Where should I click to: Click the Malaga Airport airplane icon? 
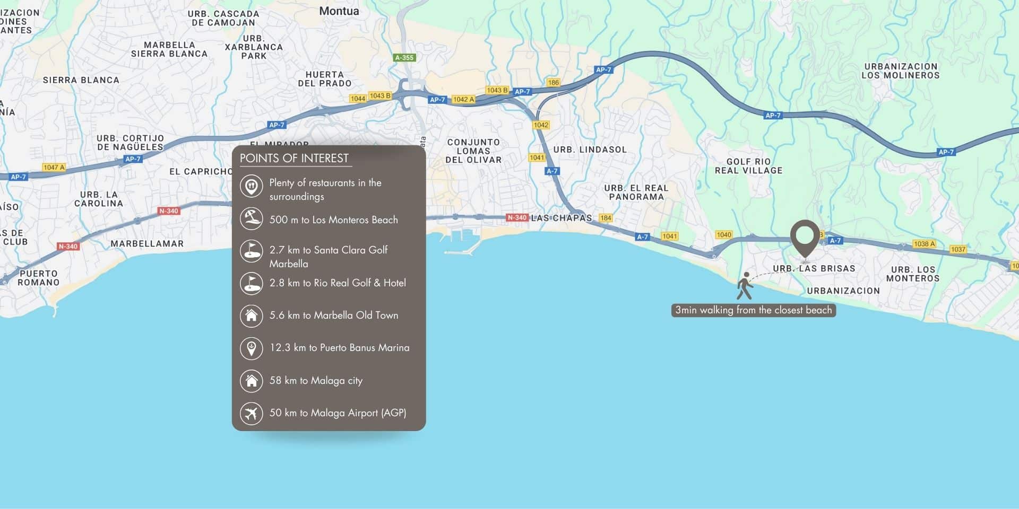(251, 413)
